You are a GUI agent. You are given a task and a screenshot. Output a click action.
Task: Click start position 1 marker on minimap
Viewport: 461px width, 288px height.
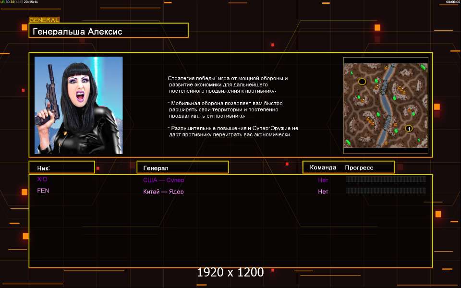[x=409, y=128]
